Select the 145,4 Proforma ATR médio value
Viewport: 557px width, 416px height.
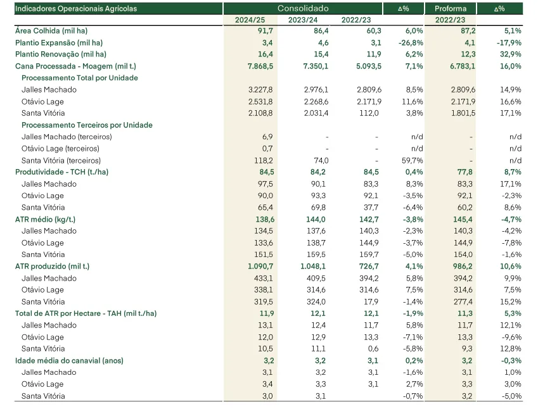pos(463,219)
